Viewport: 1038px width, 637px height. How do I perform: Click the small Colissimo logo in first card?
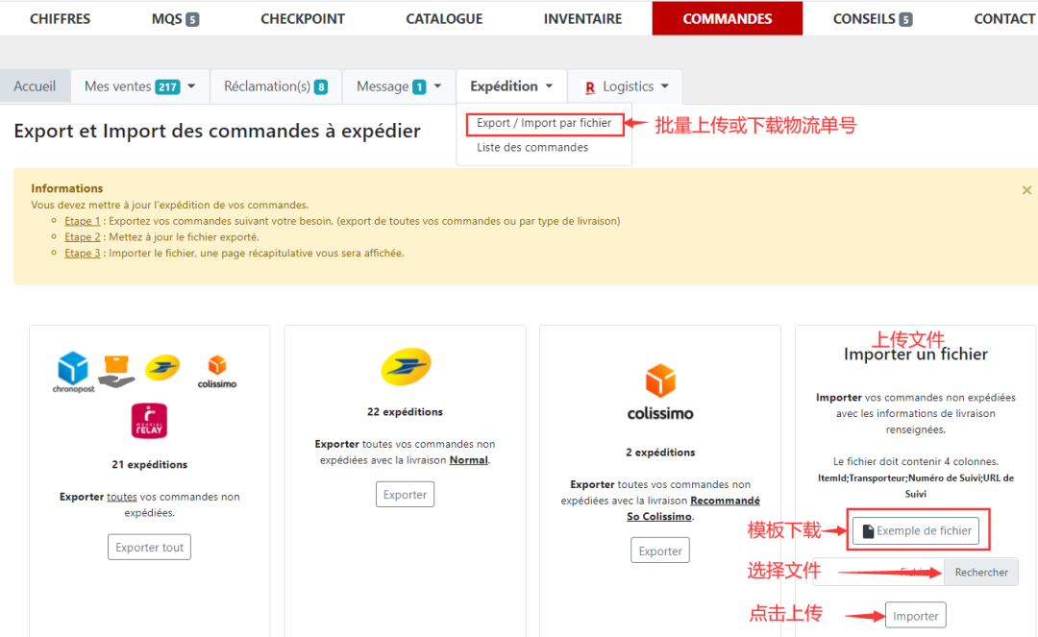tap(217, 371)
